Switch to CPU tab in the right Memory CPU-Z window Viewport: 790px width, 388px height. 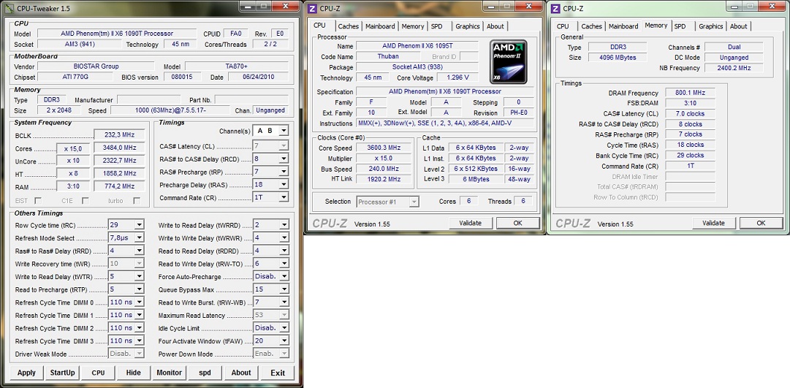(563, 26)
